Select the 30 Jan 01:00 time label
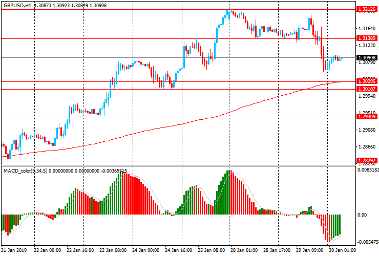Screen dimensions: 379x256 click(x=342, y=250)
